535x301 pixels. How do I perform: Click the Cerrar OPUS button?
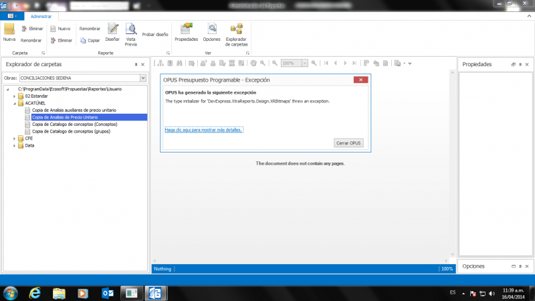click(x=348, y=143)
